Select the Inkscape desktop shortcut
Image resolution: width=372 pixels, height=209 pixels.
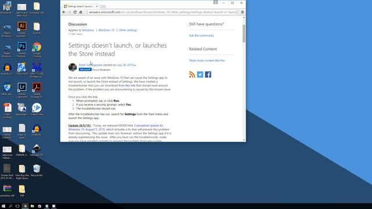coord(37,150)
